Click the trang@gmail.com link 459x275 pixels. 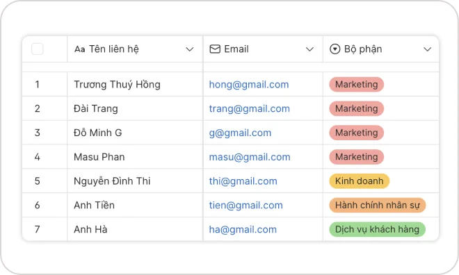pos(250,109)
